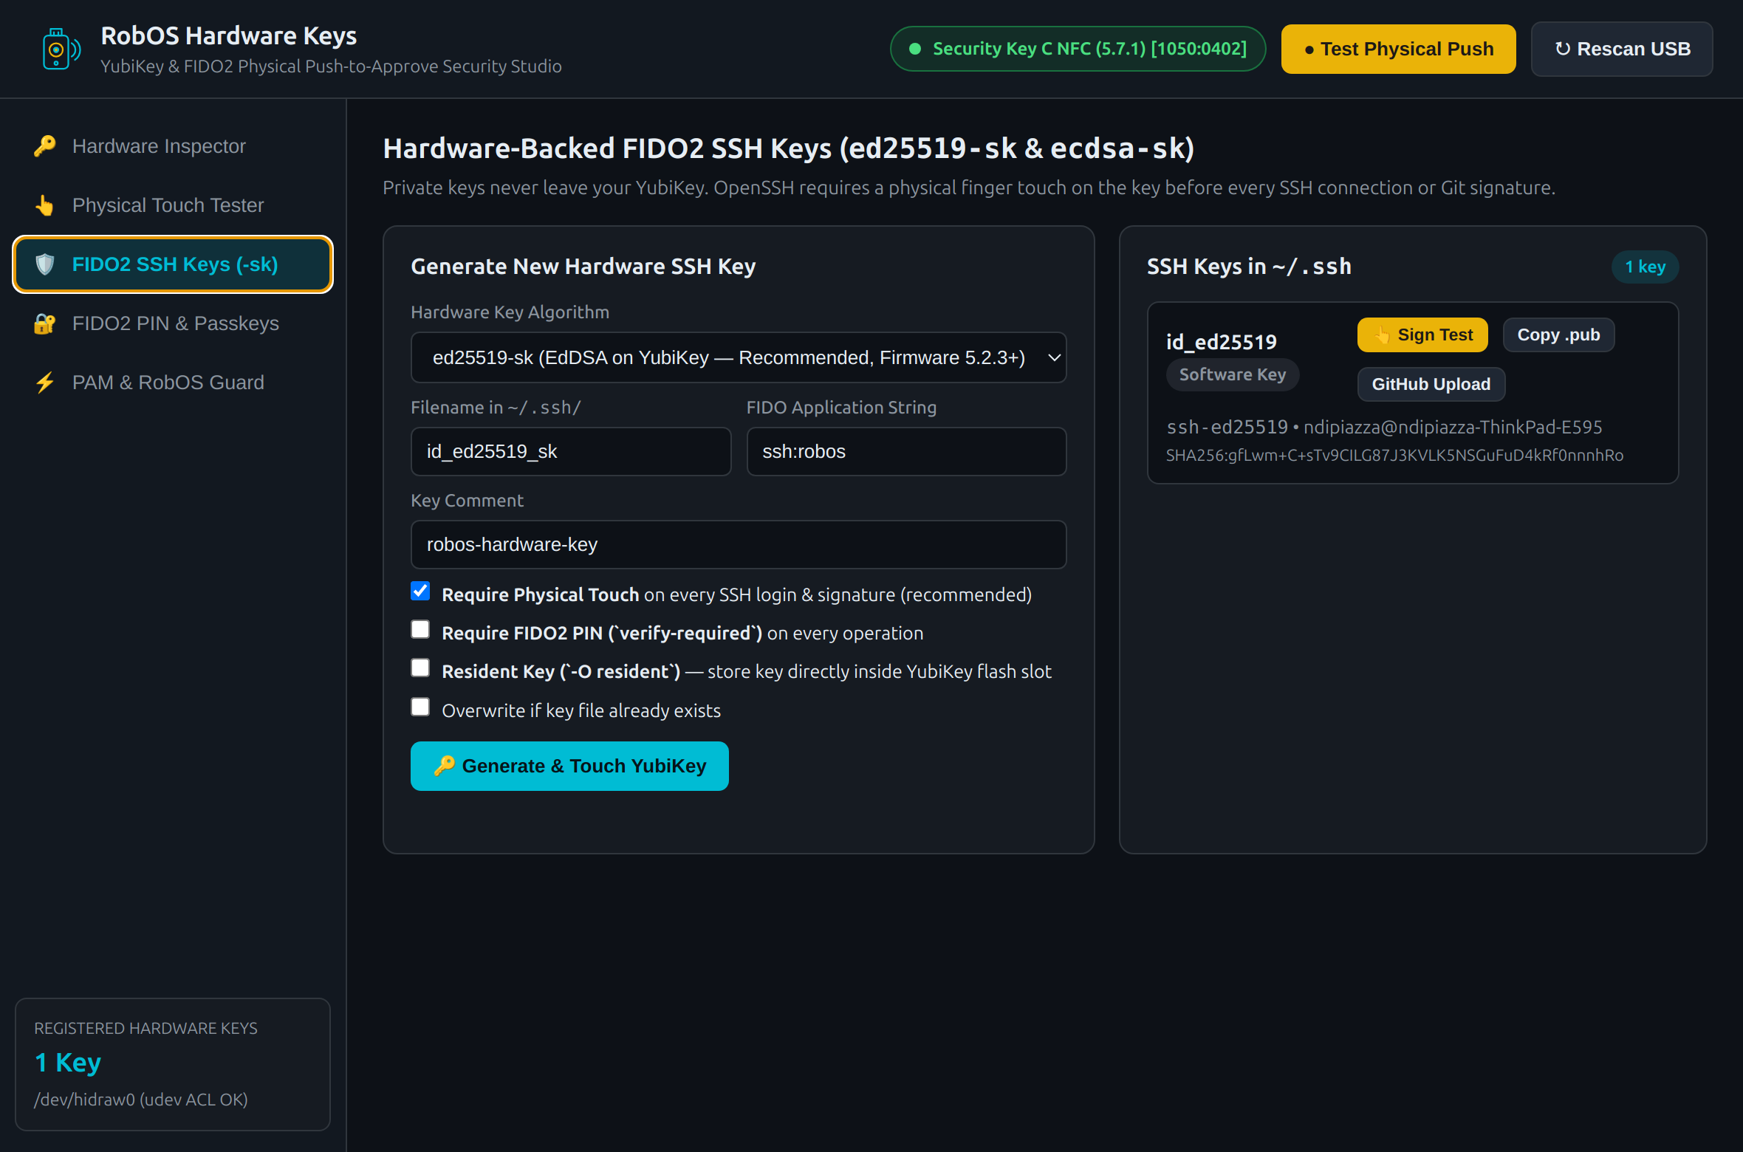
Task: Click the '1 key' count badge
Action: (x=1645, y=267)
